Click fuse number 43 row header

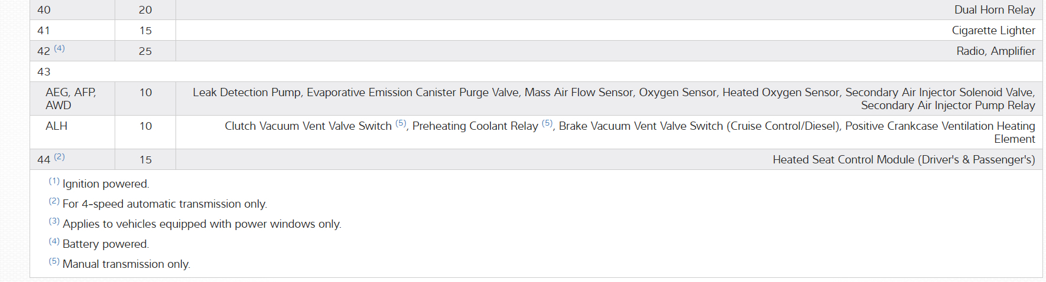(44, 72)
